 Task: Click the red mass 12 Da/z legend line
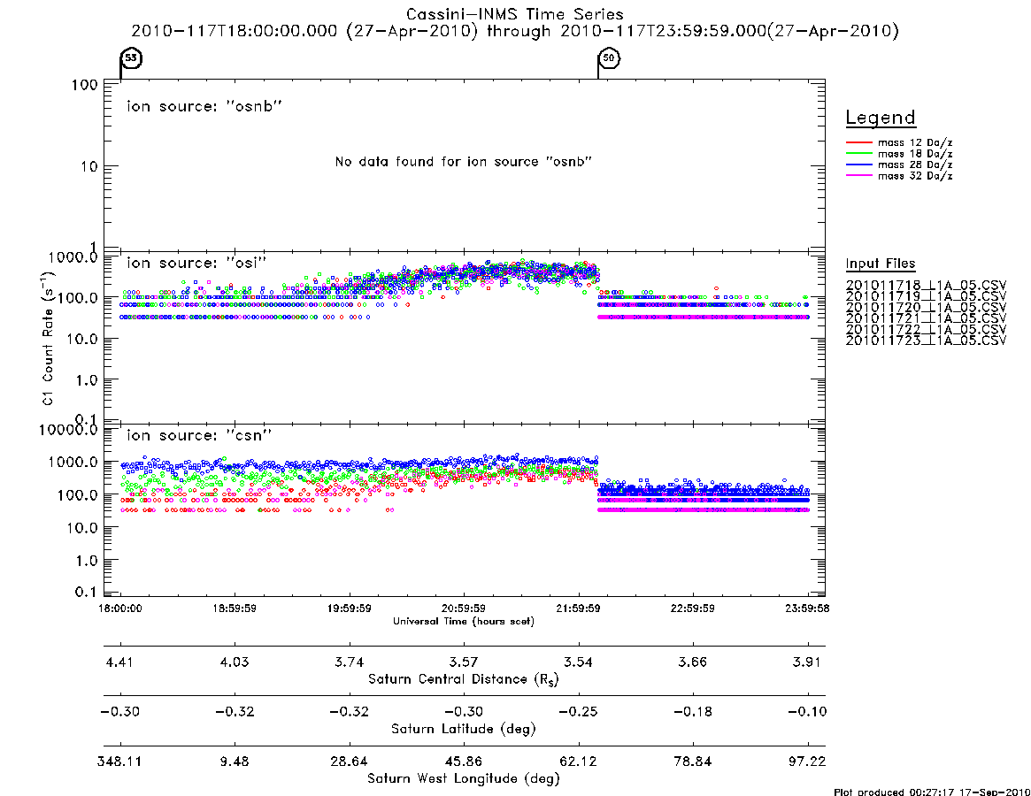click(858, 142)
